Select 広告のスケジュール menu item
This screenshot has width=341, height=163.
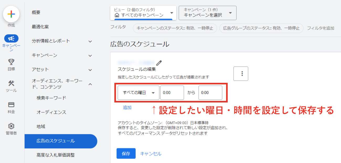61,141
